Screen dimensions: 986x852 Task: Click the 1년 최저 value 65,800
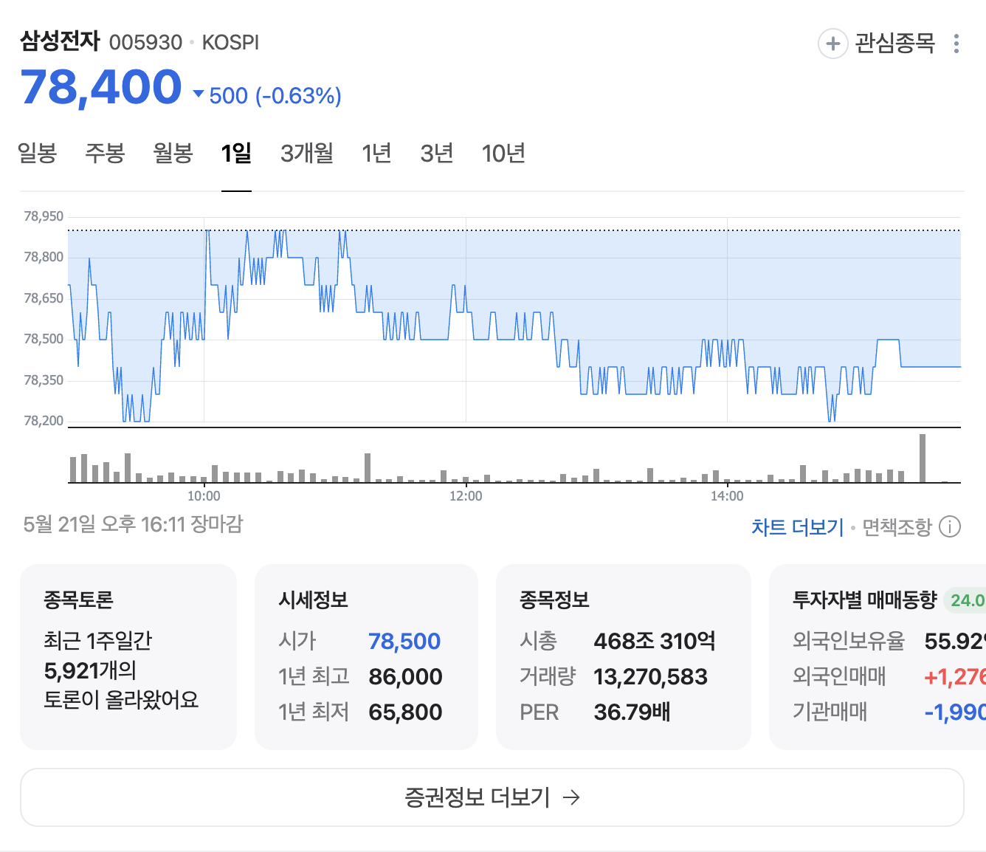point(405,712)
